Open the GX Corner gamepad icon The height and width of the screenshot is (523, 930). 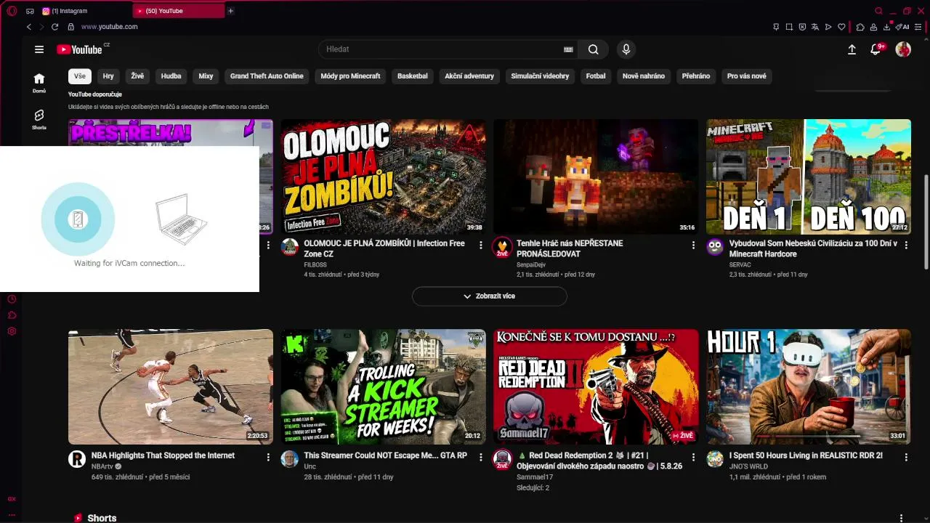(x=30, y=11)
